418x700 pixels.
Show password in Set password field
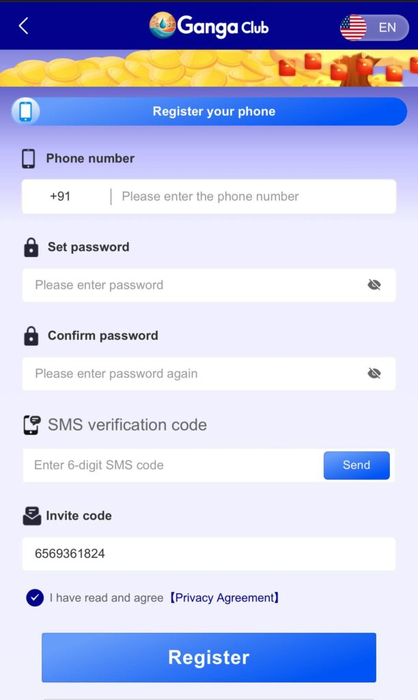click(374, 285)
